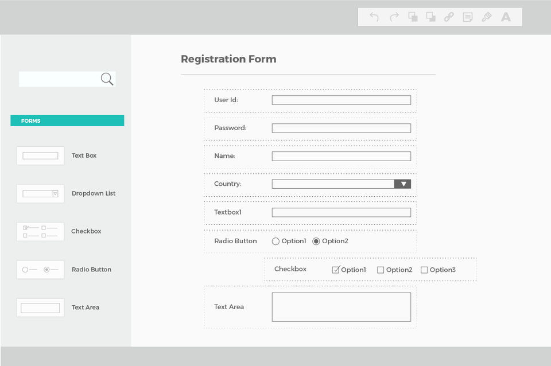Click the Registration Form title
This screenshot has height=366, width=551.
228,59
